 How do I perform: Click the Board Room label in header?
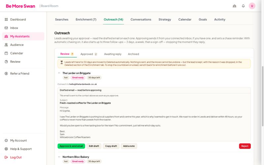click(49, 6)
